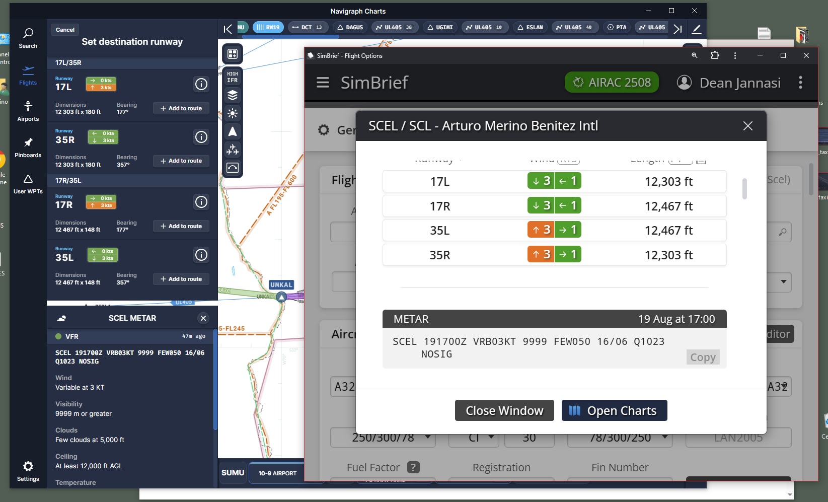Viewport: 828px width, 502px height.
Task: Click the input field containing 30
Action: coord(529,438)
